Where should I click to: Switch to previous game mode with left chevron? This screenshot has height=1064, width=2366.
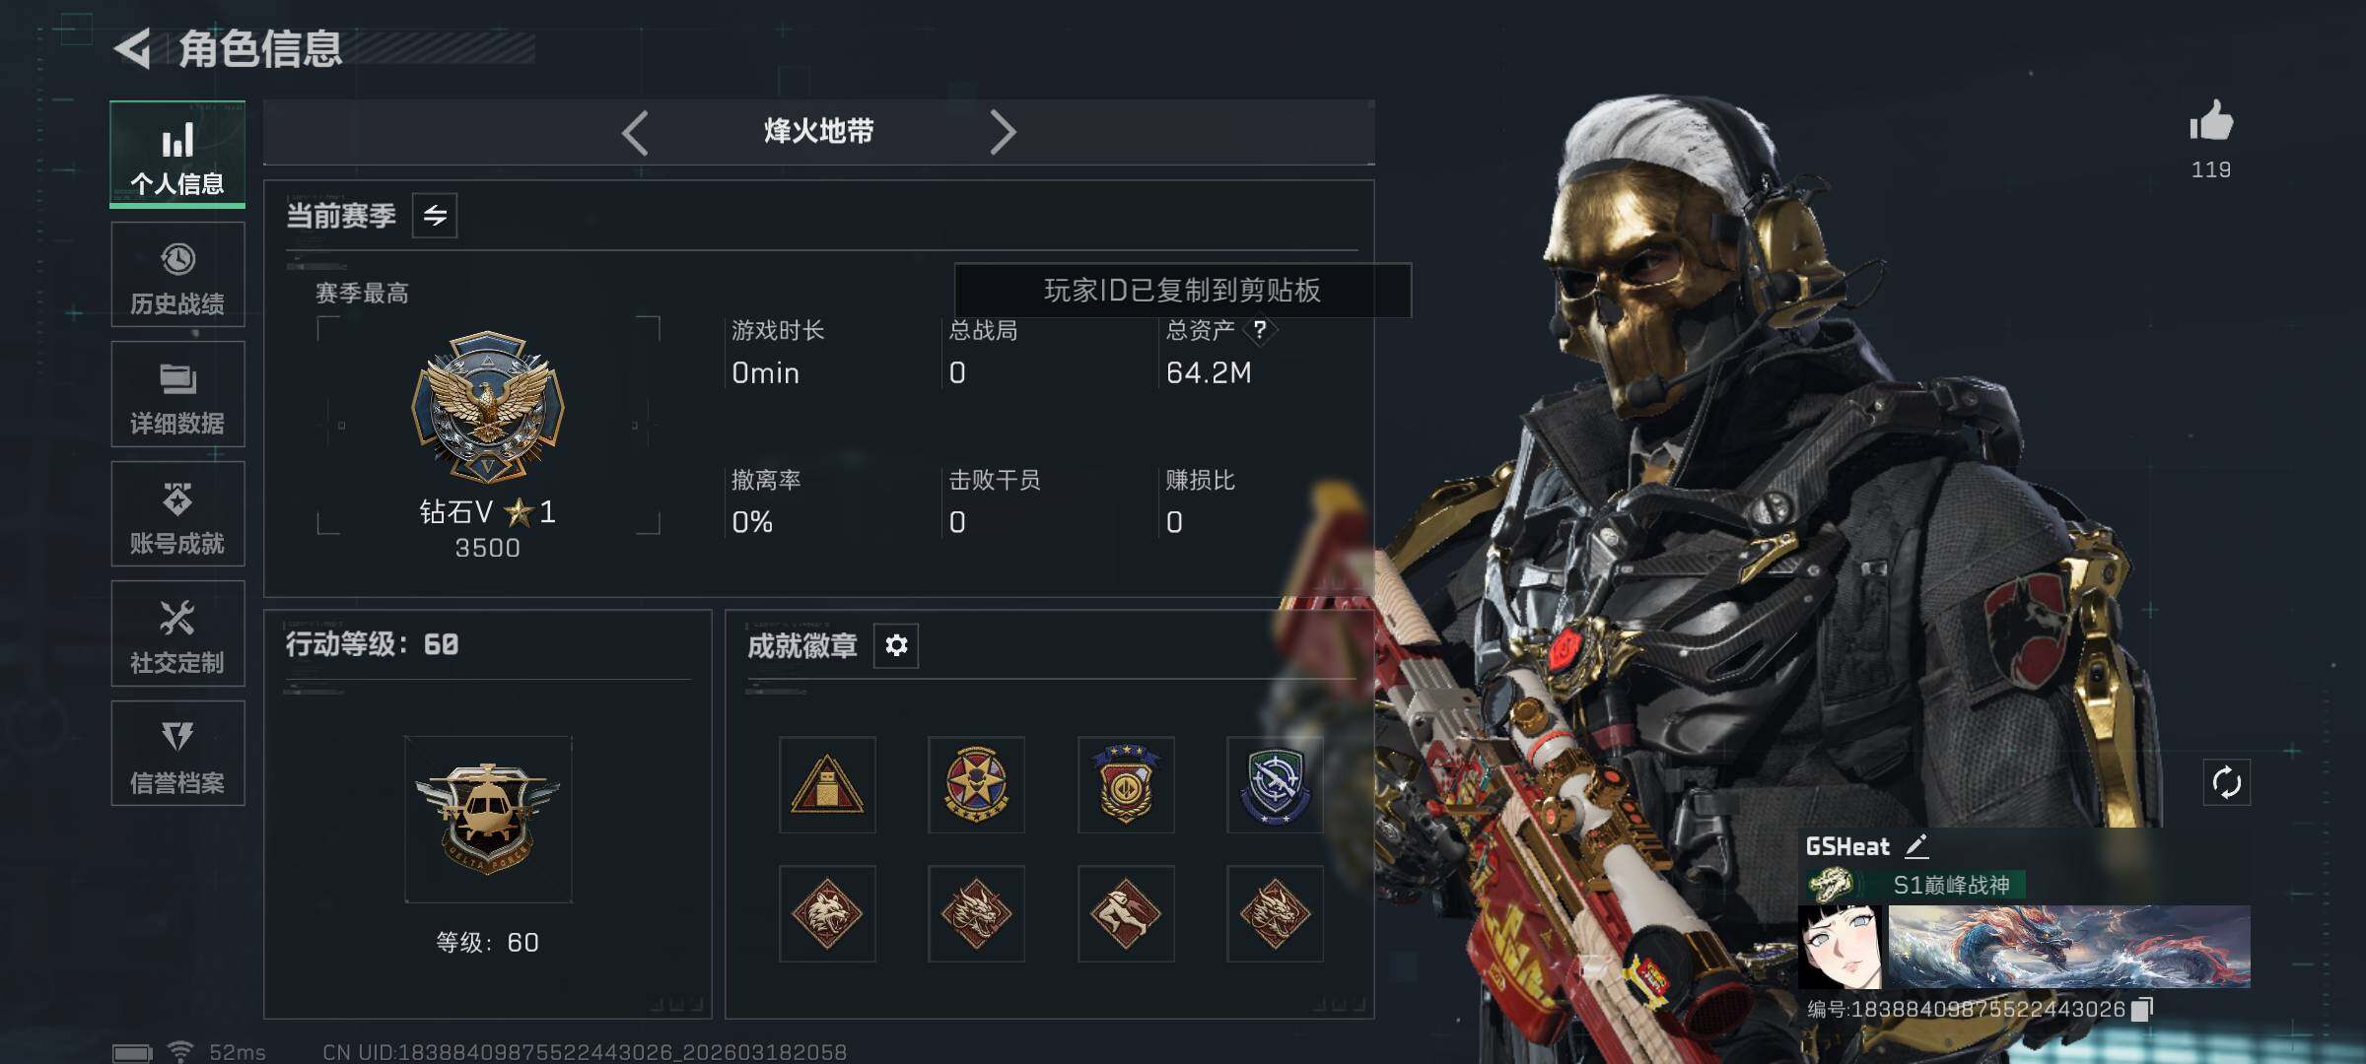pos(636,132)
